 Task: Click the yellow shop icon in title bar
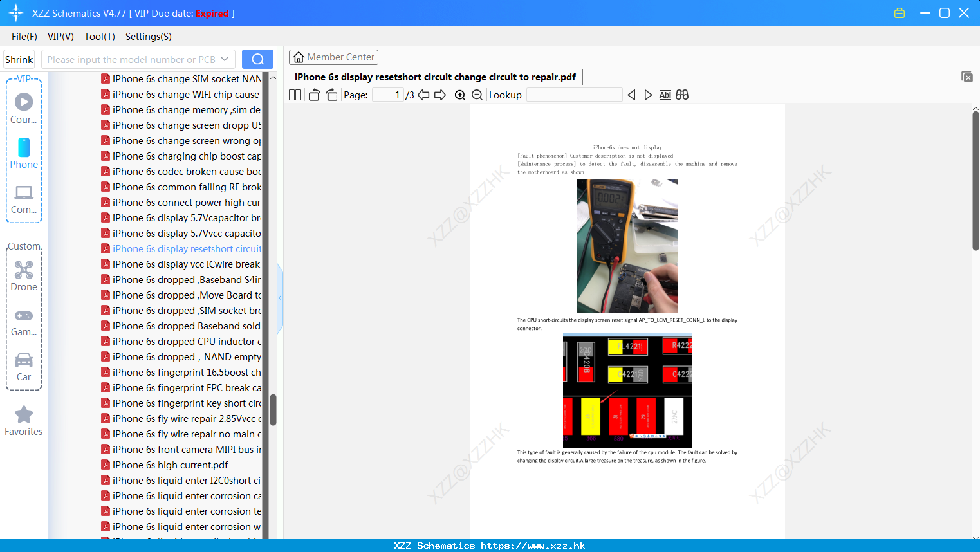click(900, 13)
